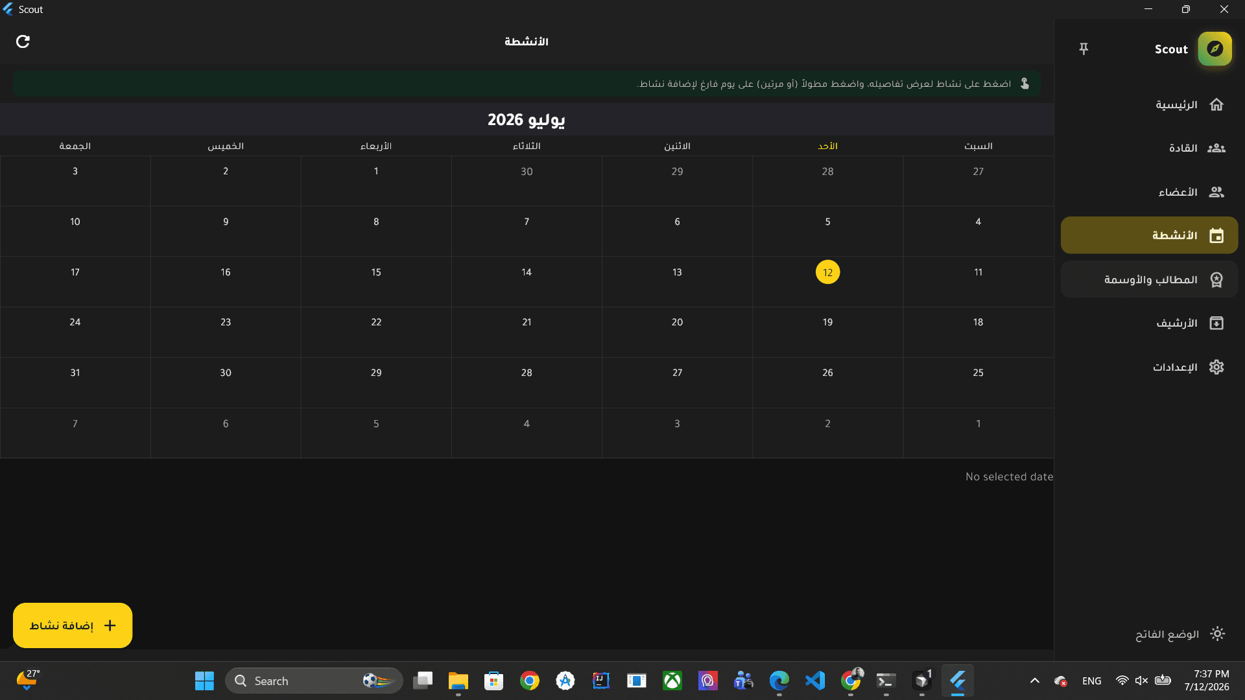
Task: Open the الإعدادات settings page
Action: click(x=1149, y=367)
